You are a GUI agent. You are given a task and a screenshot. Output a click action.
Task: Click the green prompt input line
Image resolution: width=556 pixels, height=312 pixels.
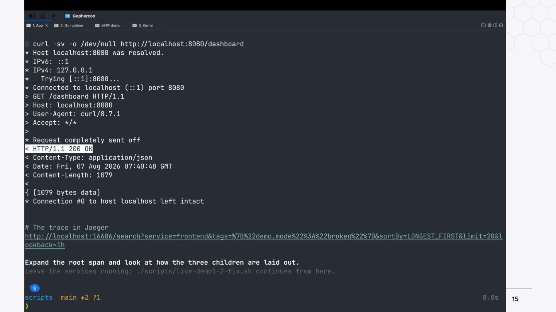(x=265, y=306)
